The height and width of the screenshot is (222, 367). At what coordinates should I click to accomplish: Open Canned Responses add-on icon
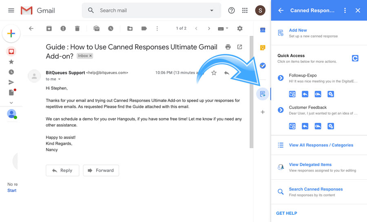tap(263, 94)
